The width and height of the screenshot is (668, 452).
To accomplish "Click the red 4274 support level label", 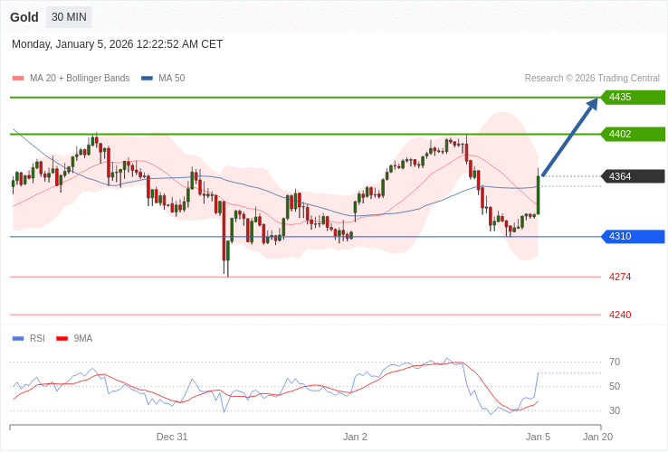I will pyautogui.click(x=620, y=277).
